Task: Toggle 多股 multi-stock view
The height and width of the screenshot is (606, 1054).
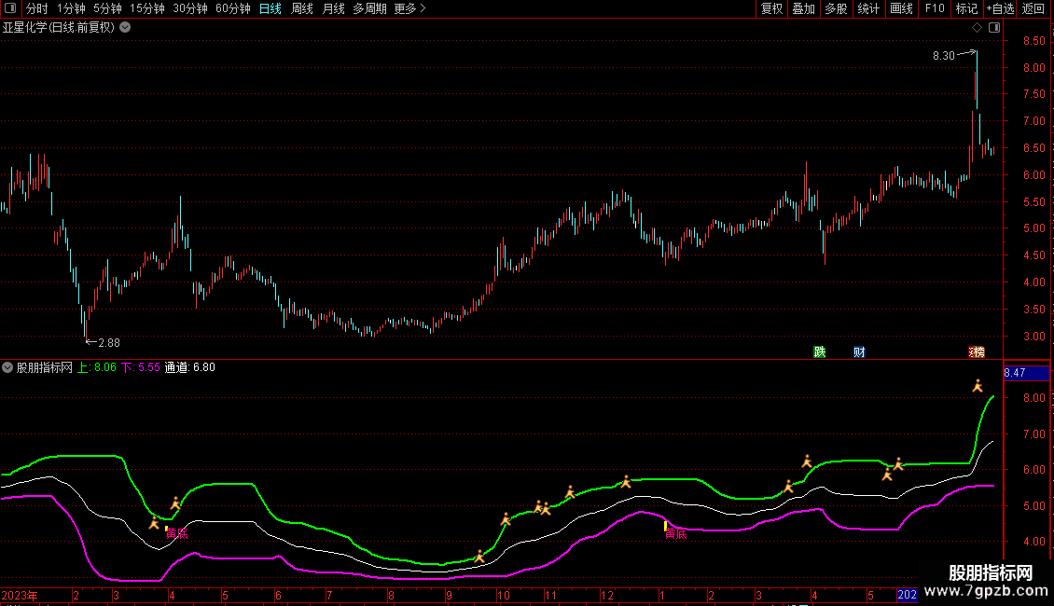Action: (836, 8)
